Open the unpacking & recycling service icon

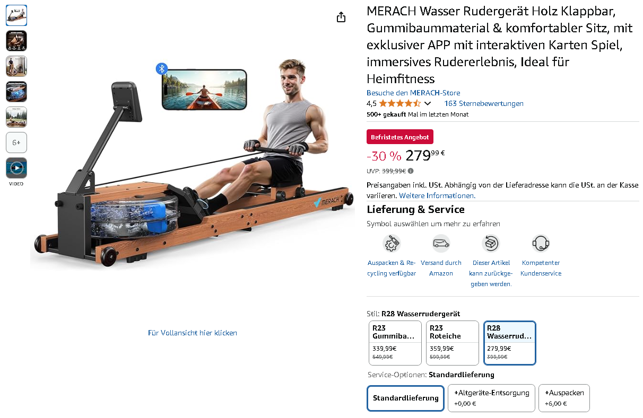click(392, 244)
